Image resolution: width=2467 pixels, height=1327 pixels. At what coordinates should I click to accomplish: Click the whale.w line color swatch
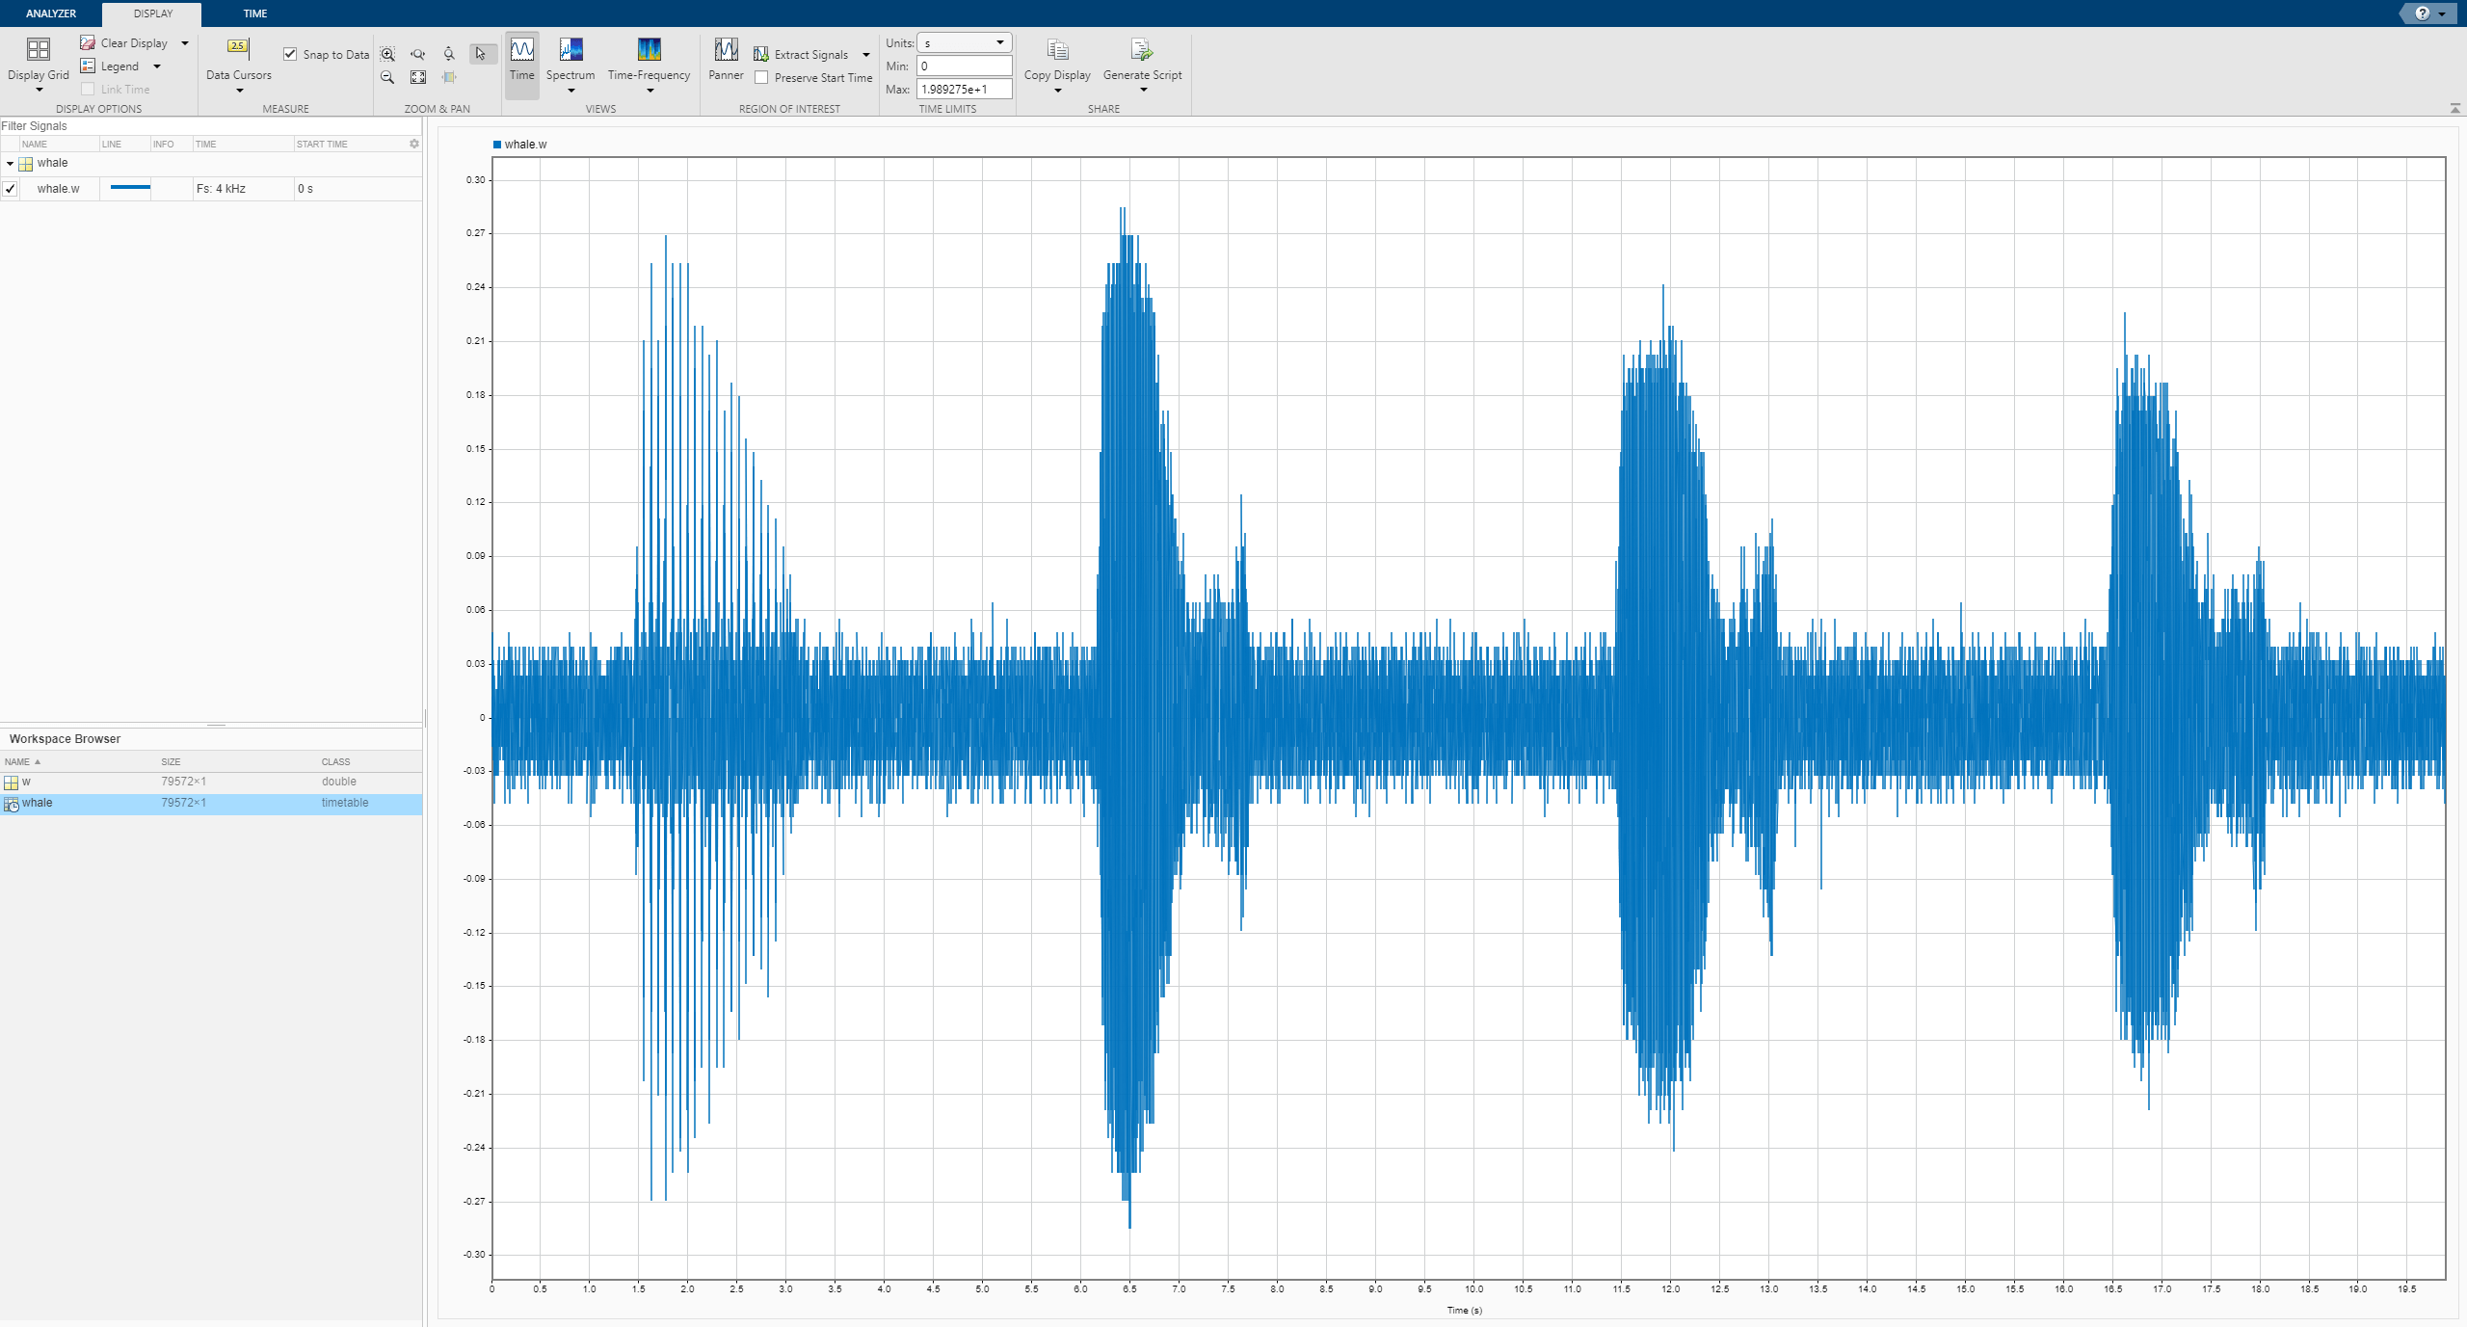click(130, 188)
